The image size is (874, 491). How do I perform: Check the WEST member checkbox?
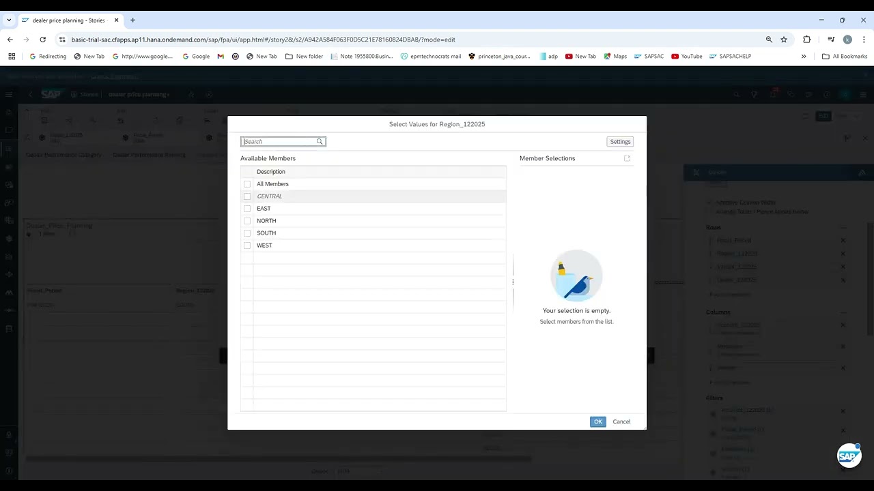[247, 245]
